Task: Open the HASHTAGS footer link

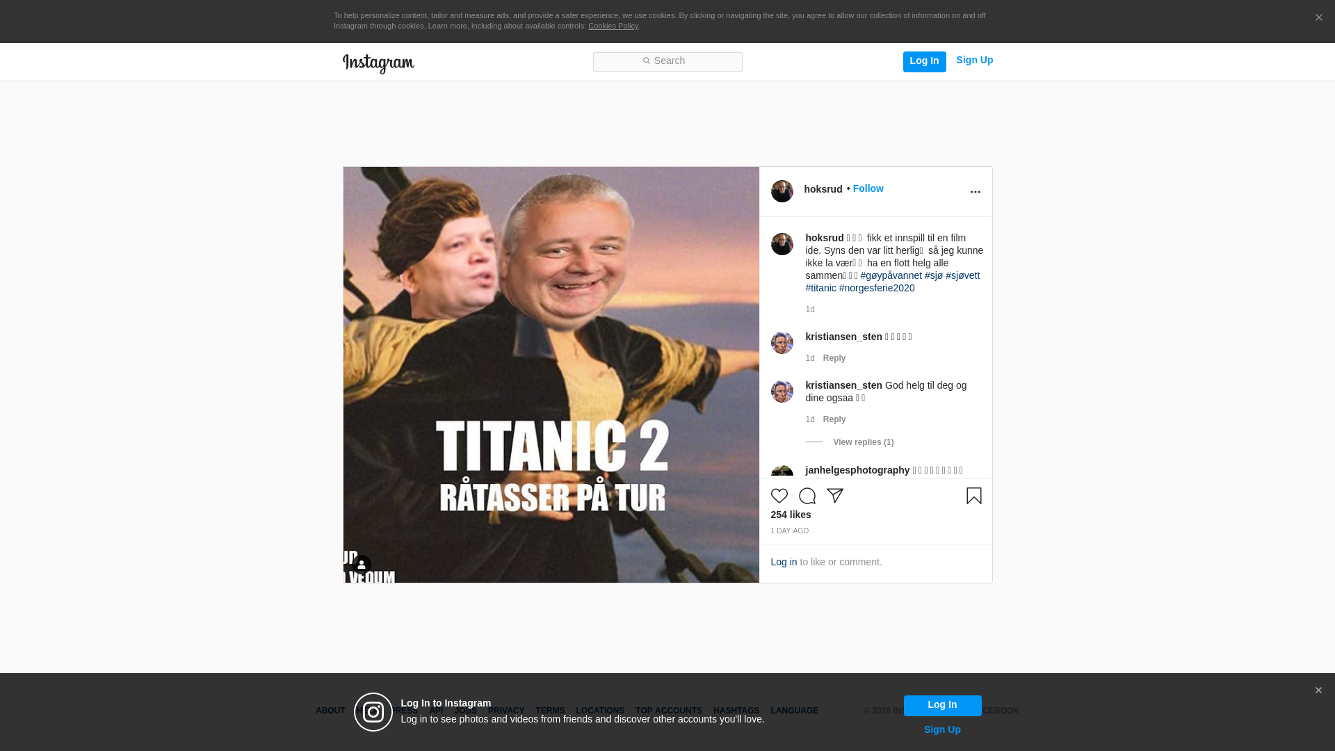Action: click(736, 711)
